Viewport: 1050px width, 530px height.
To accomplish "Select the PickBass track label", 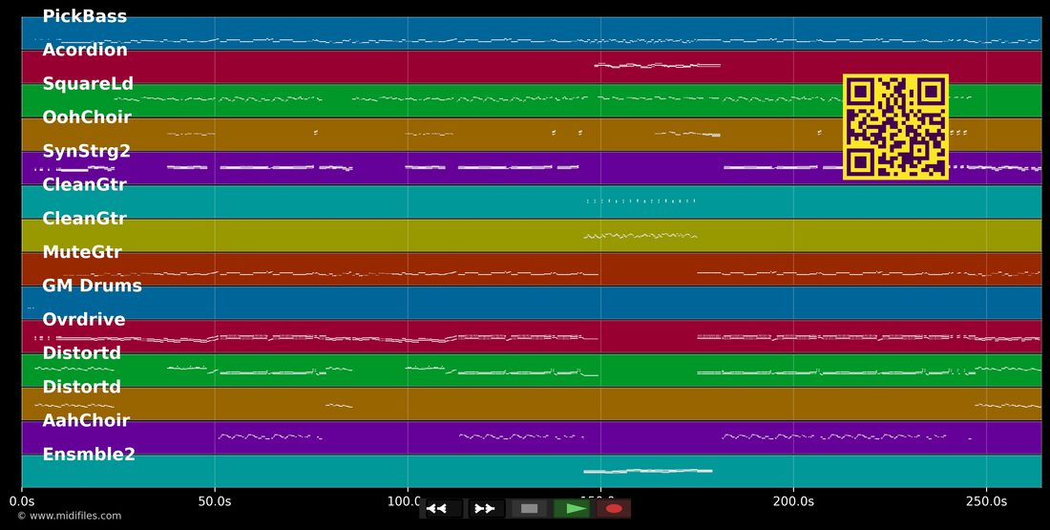I will click(x=84, y=16).
